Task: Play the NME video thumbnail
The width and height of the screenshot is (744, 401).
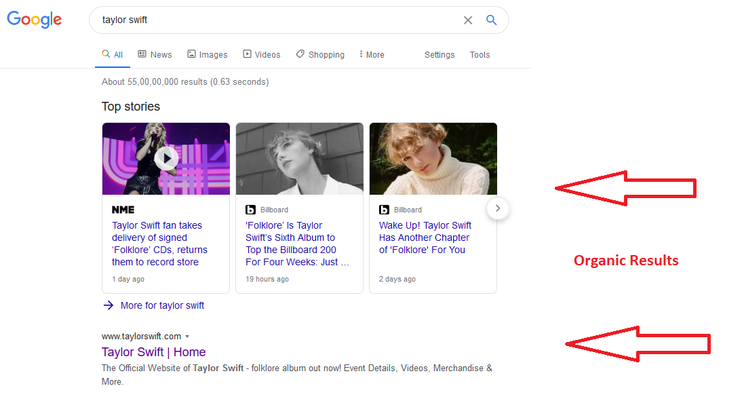Action: [x=166, y=159]
